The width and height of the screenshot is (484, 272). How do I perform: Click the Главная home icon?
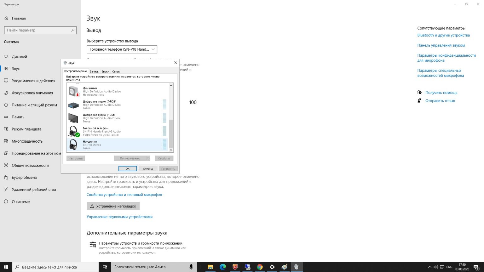click(6, 18)
